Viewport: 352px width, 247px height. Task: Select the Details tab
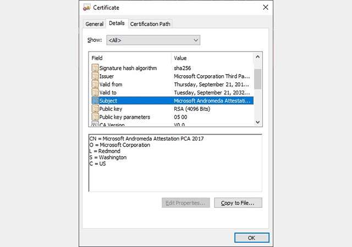pyautogui.click(x=117, y=23)
